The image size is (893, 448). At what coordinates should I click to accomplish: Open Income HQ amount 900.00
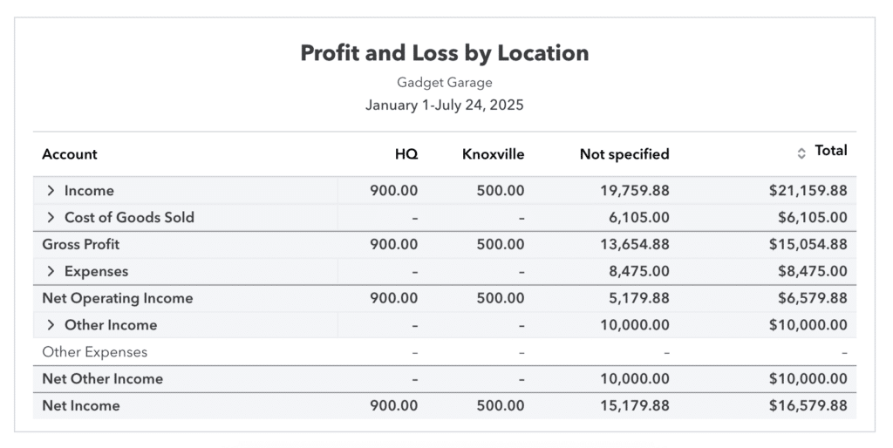(x=393, y=191)
